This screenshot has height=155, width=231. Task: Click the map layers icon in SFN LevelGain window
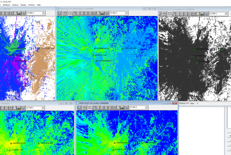pyautogui.click(x=59, y=13)
